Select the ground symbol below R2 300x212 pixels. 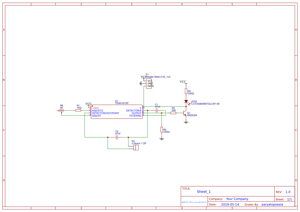point(162,138)
